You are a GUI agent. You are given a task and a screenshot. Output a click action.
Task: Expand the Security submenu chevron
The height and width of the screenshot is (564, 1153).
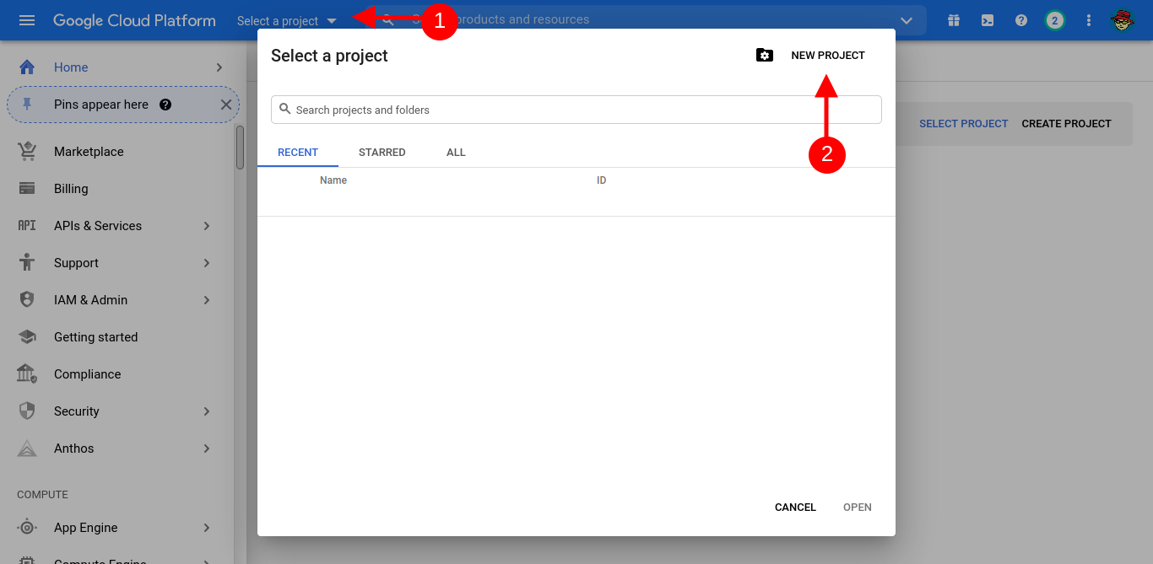click(x=207, y=411)
